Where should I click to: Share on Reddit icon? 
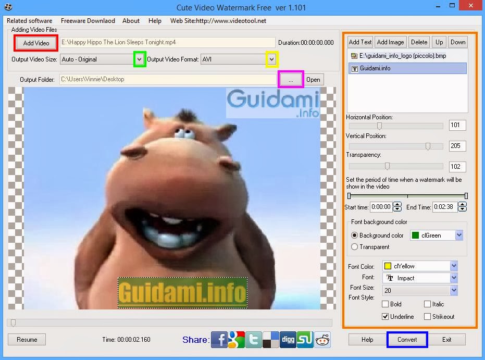[x=322, y=340]
